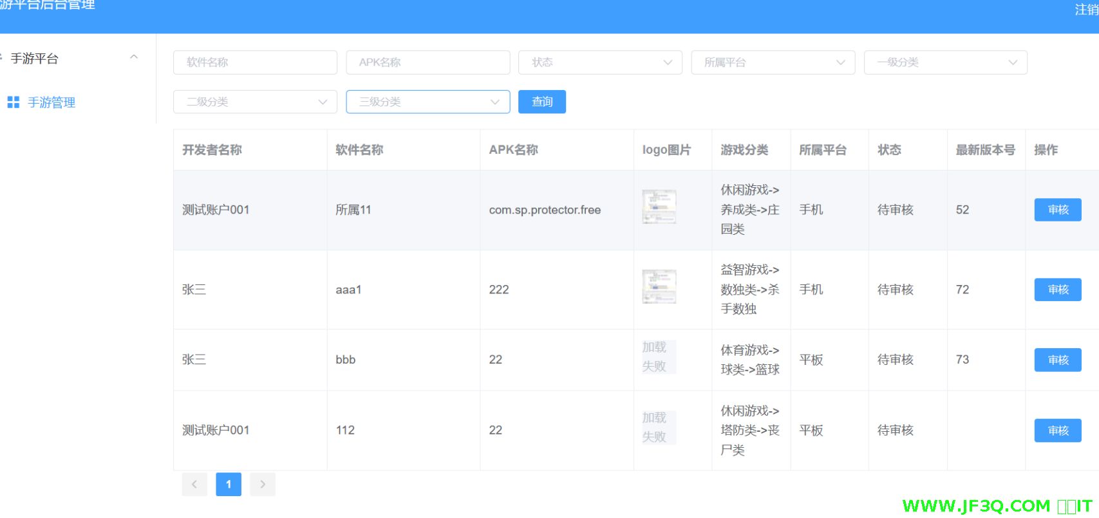Open logo thumbnail in aaa1 row

click(659, 286)
